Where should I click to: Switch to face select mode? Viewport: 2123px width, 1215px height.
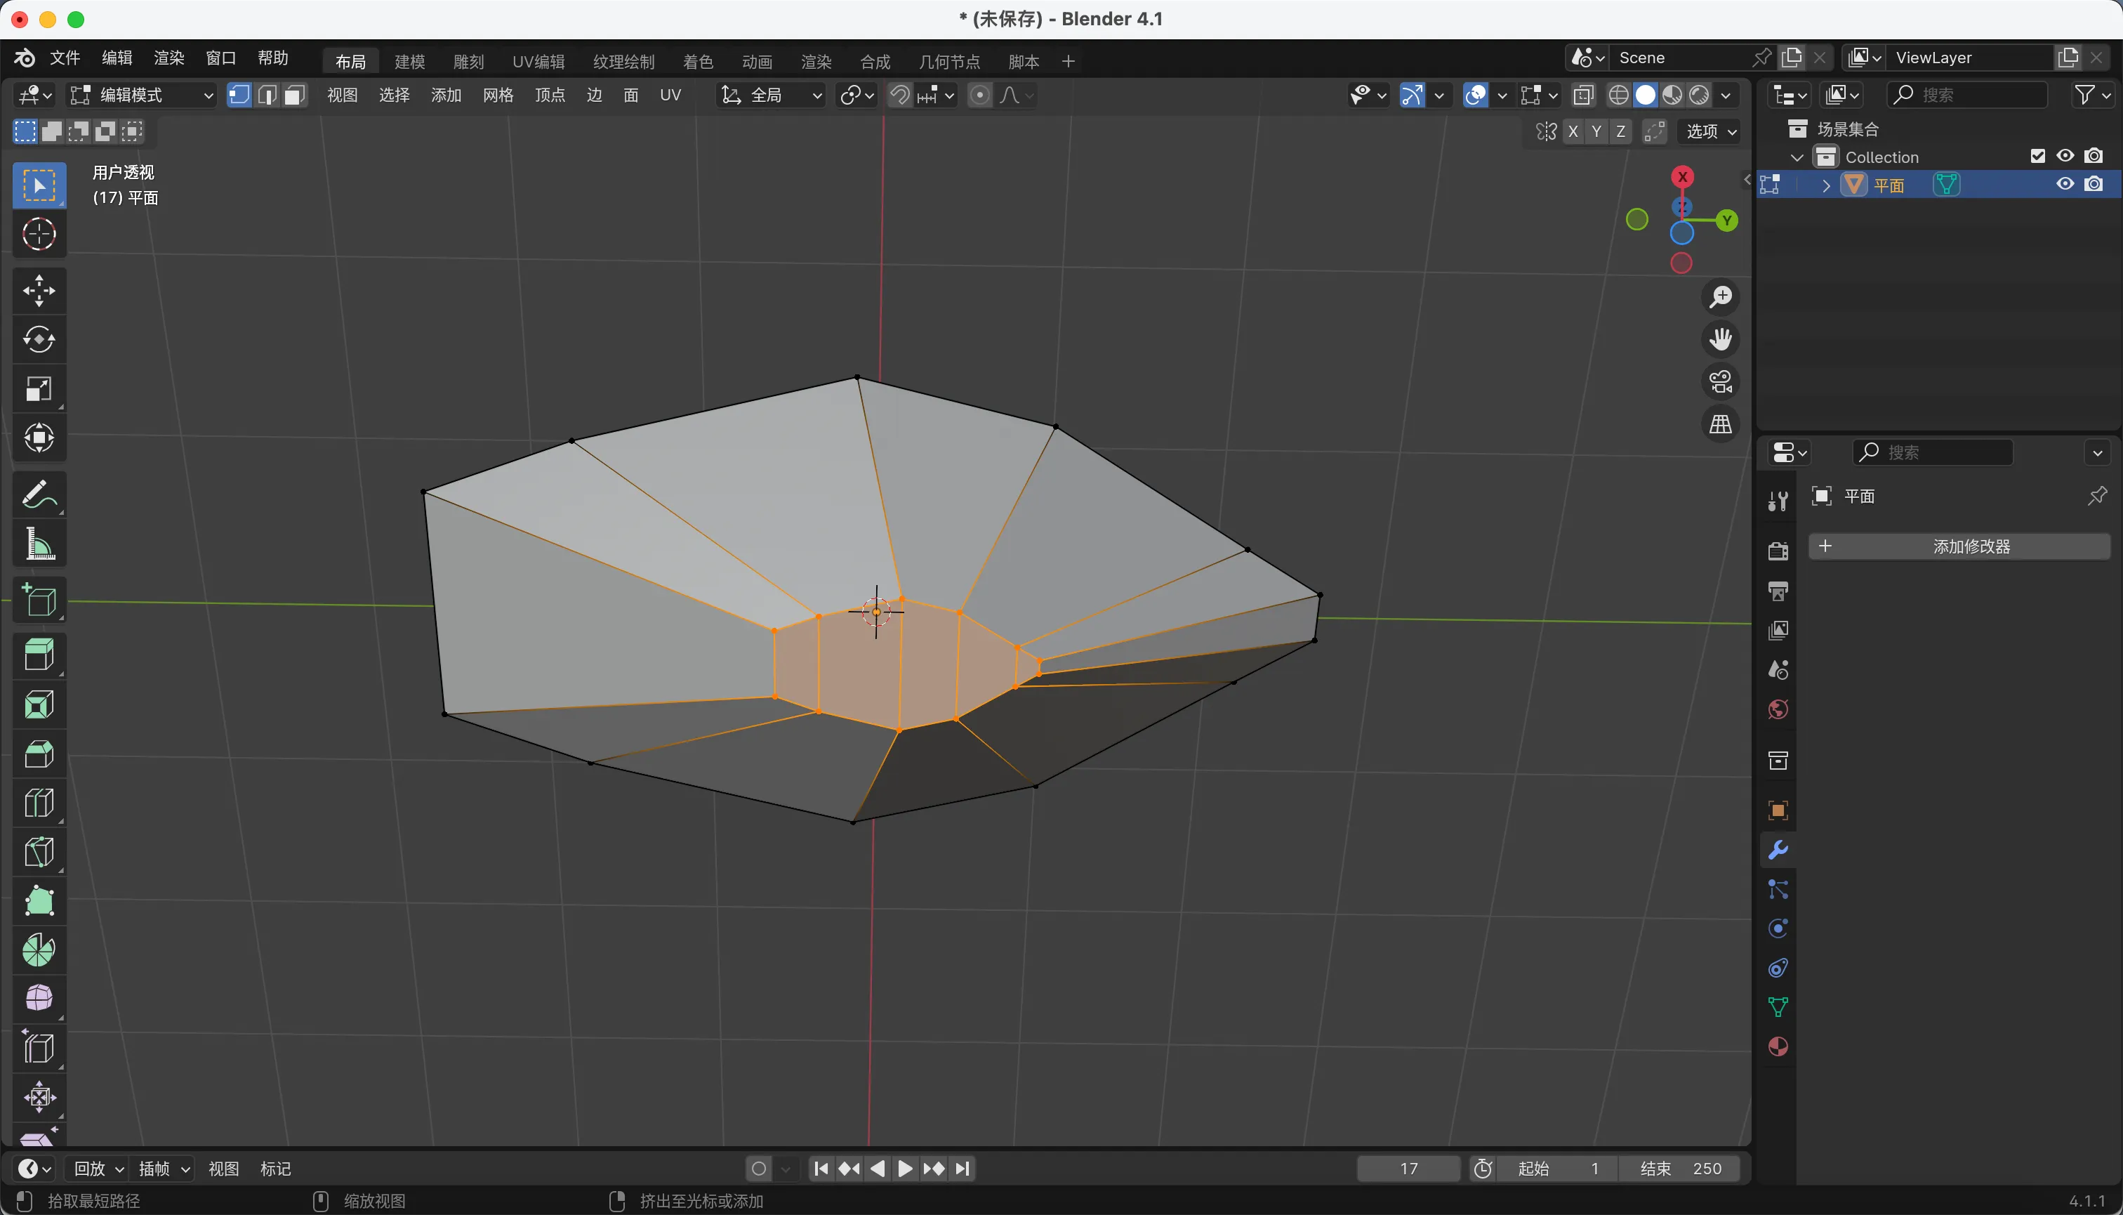click(293, 95)
